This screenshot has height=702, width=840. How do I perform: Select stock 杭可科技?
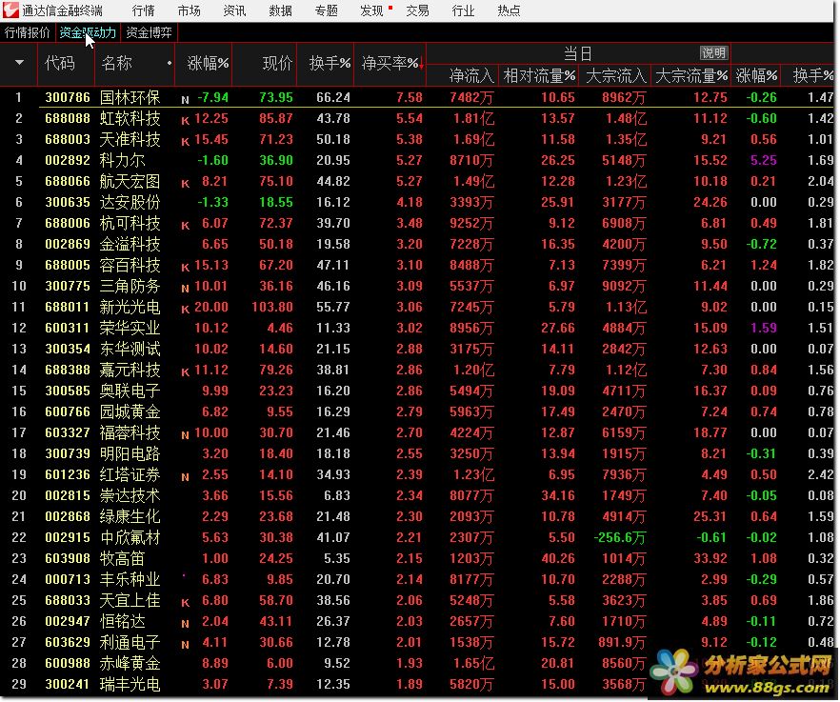(x=130, y=223)
